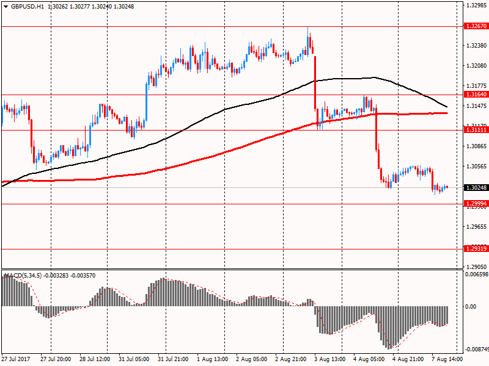
Task: Select the MACD scale zero level 0.00
Action: pos(471,307)
